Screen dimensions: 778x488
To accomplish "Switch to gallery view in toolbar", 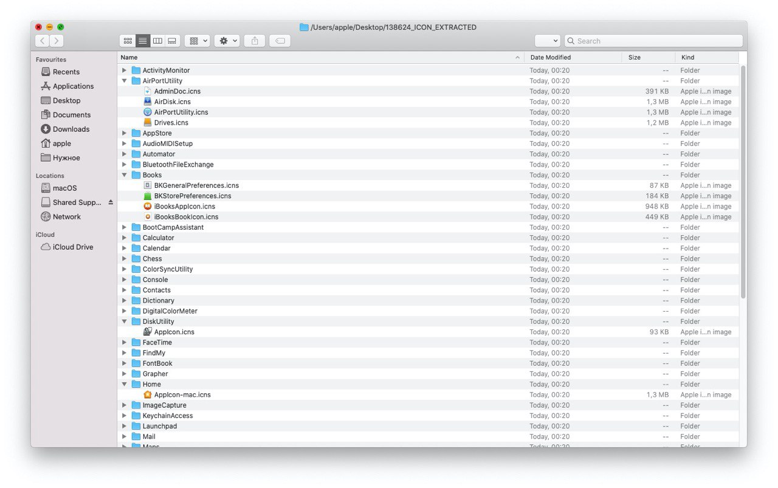I will pos(172,41).
